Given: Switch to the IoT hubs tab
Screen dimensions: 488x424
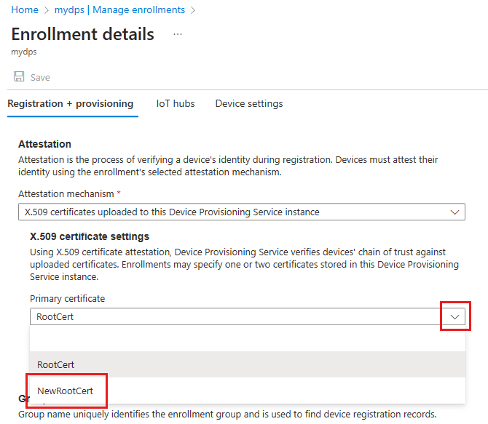Looking at the screenshot, I should tap(176, 103).
